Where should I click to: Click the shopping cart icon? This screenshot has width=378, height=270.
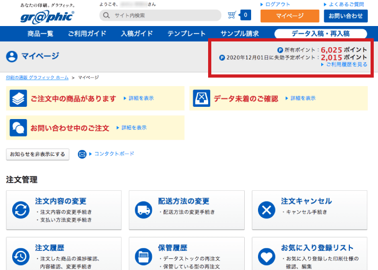coord(232,15)
